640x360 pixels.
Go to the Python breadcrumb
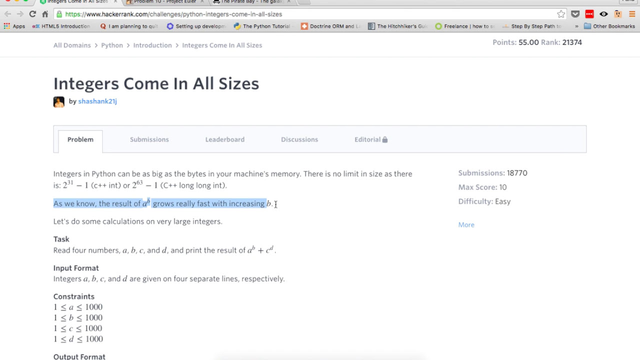pyautogui.click(x=112, y=45)
